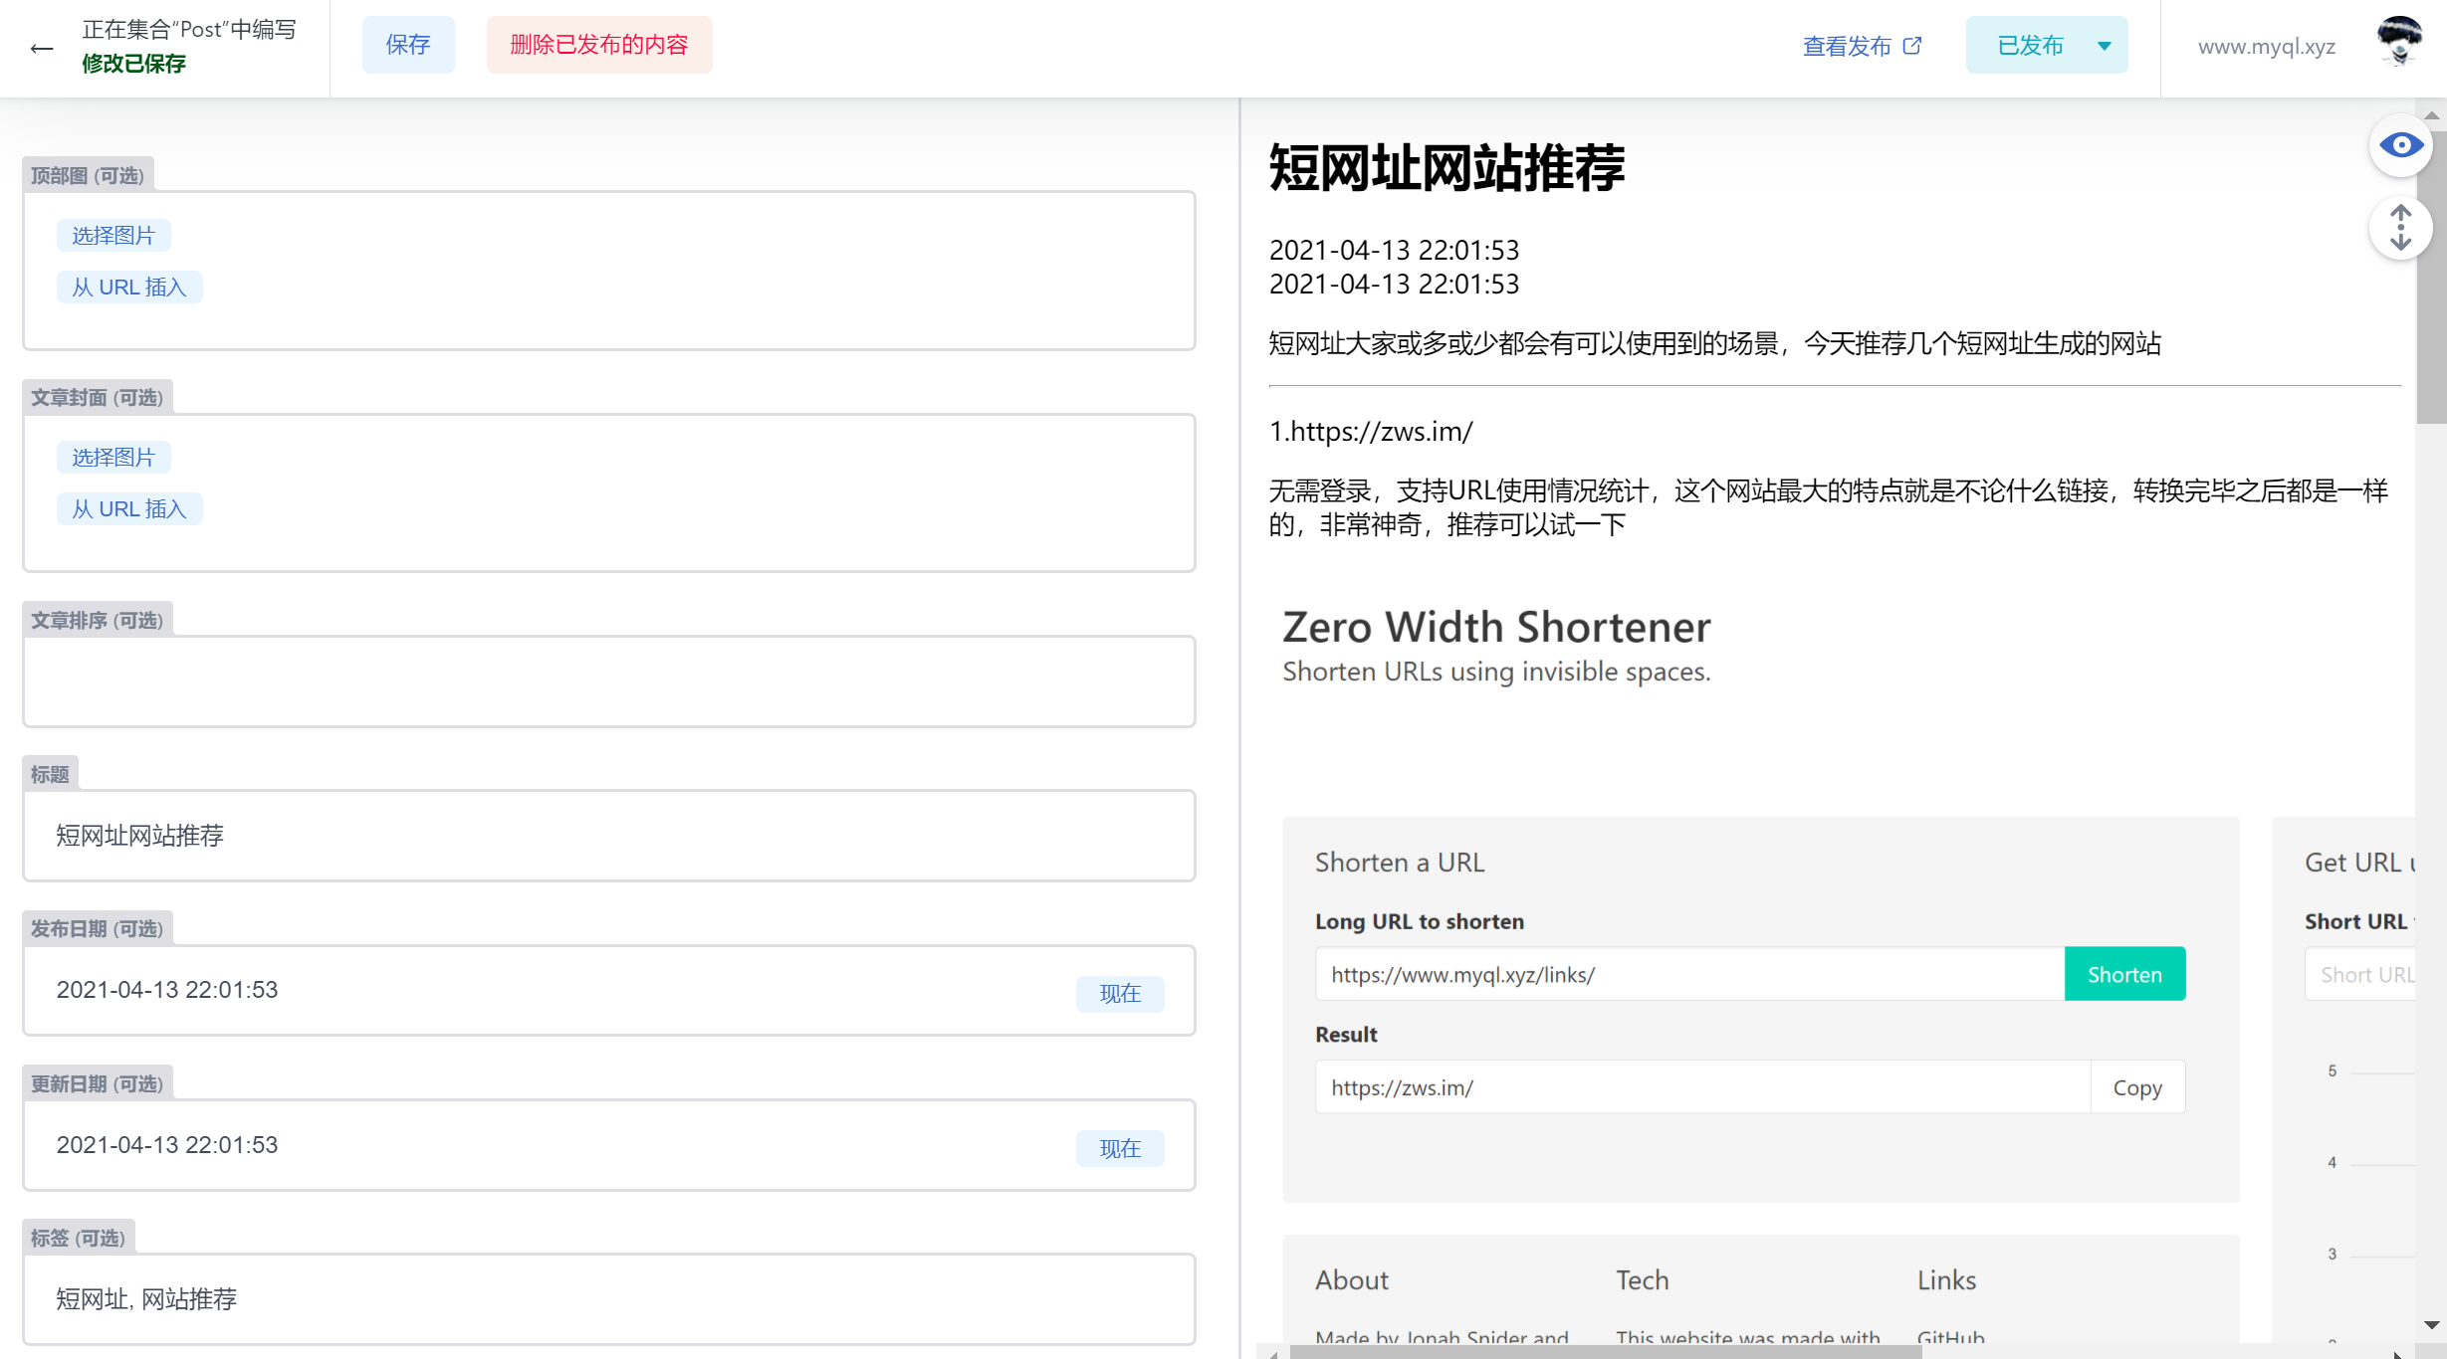Set 发布日期 to now with 现在

point(1119,994)
